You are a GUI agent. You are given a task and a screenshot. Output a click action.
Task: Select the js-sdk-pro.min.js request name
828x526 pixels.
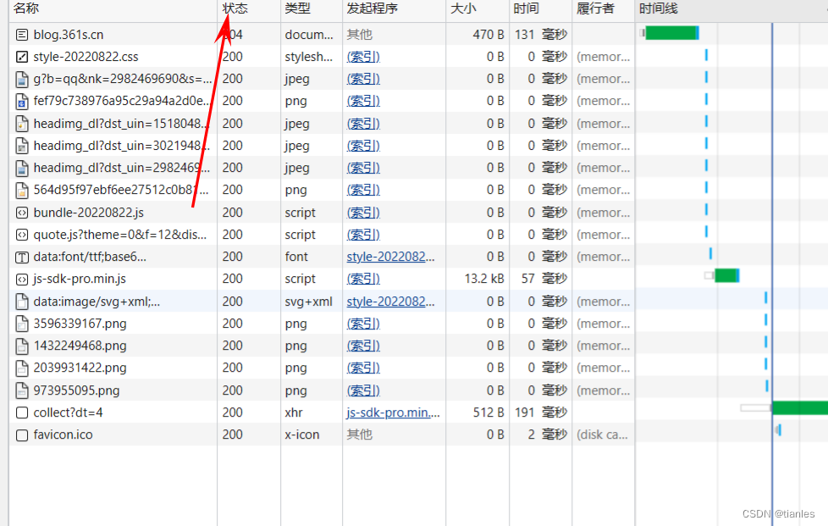(80, 280)
